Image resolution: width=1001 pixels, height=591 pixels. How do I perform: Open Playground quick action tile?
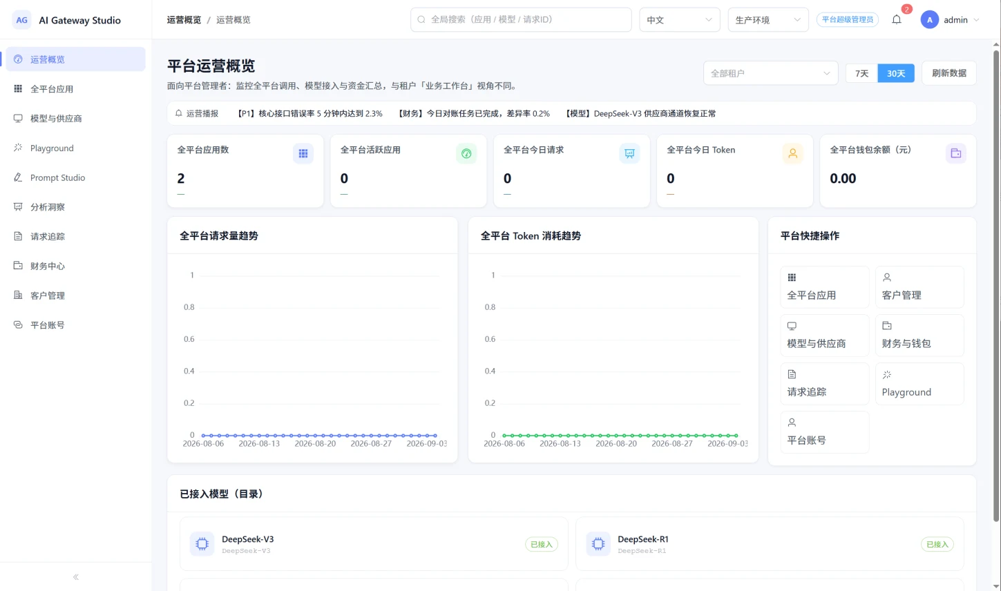(919, 384)
